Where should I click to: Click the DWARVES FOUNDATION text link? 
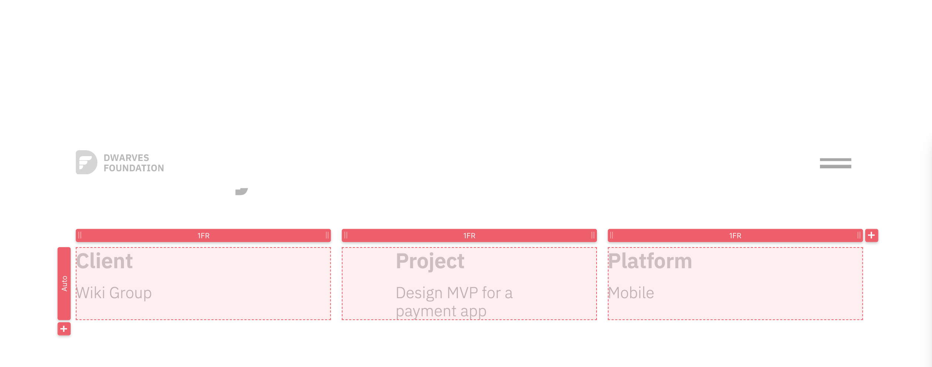click(134, 163)
